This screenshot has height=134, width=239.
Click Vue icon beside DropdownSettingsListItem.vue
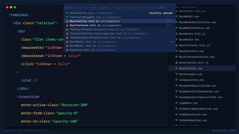177,97
